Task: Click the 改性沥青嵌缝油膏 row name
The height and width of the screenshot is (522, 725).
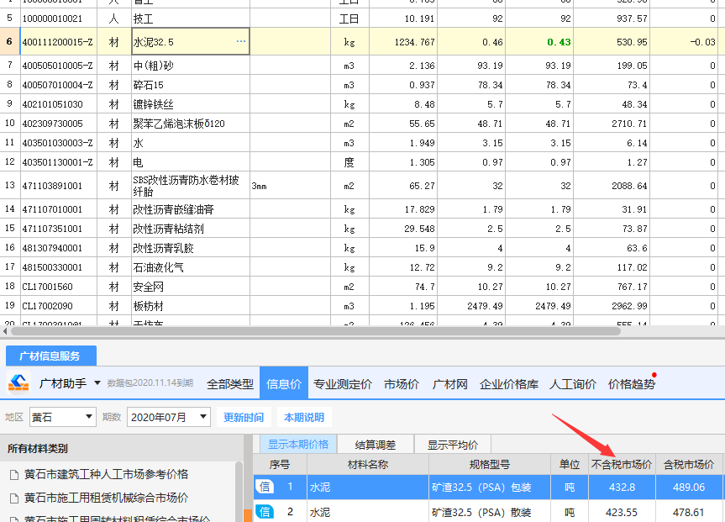Action: click(174, 209)
